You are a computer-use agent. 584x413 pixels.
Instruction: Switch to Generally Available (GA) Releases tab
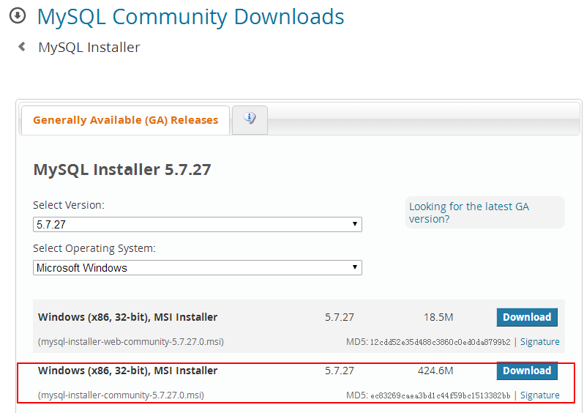click(x=125, y=120)
